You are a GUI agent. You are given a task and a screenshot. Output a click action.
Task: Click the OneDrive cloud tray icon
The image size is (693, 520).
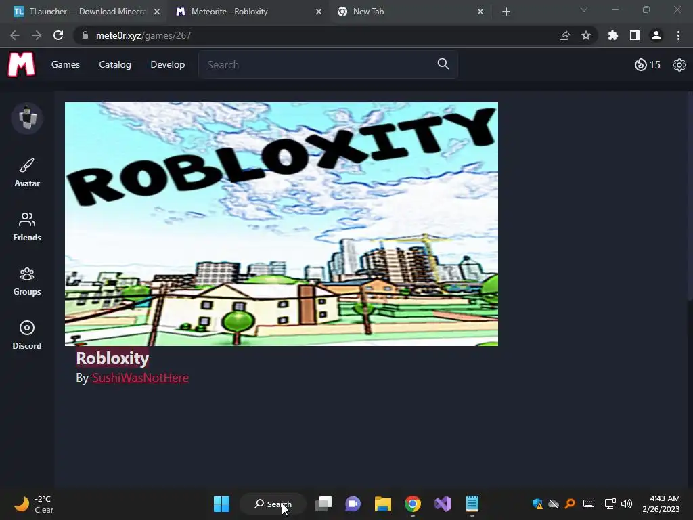coord(554,504)
